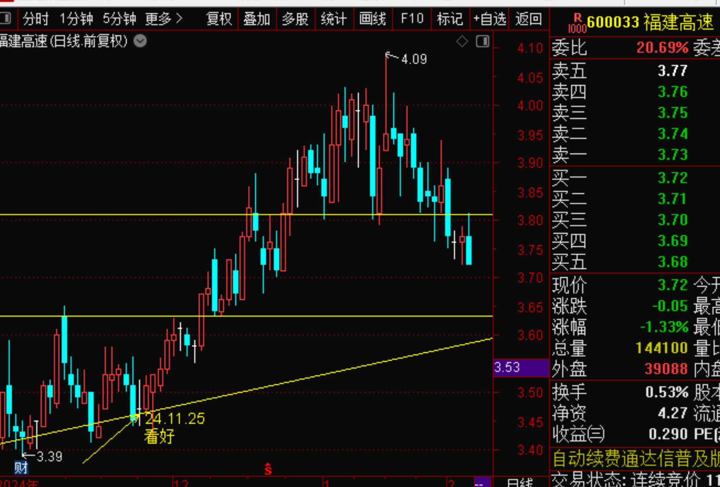This screenshot has height=487, width=720.
Task: Expand the dropdown beside 福建高速(日线.前复权)
Action: coord(140,41)
